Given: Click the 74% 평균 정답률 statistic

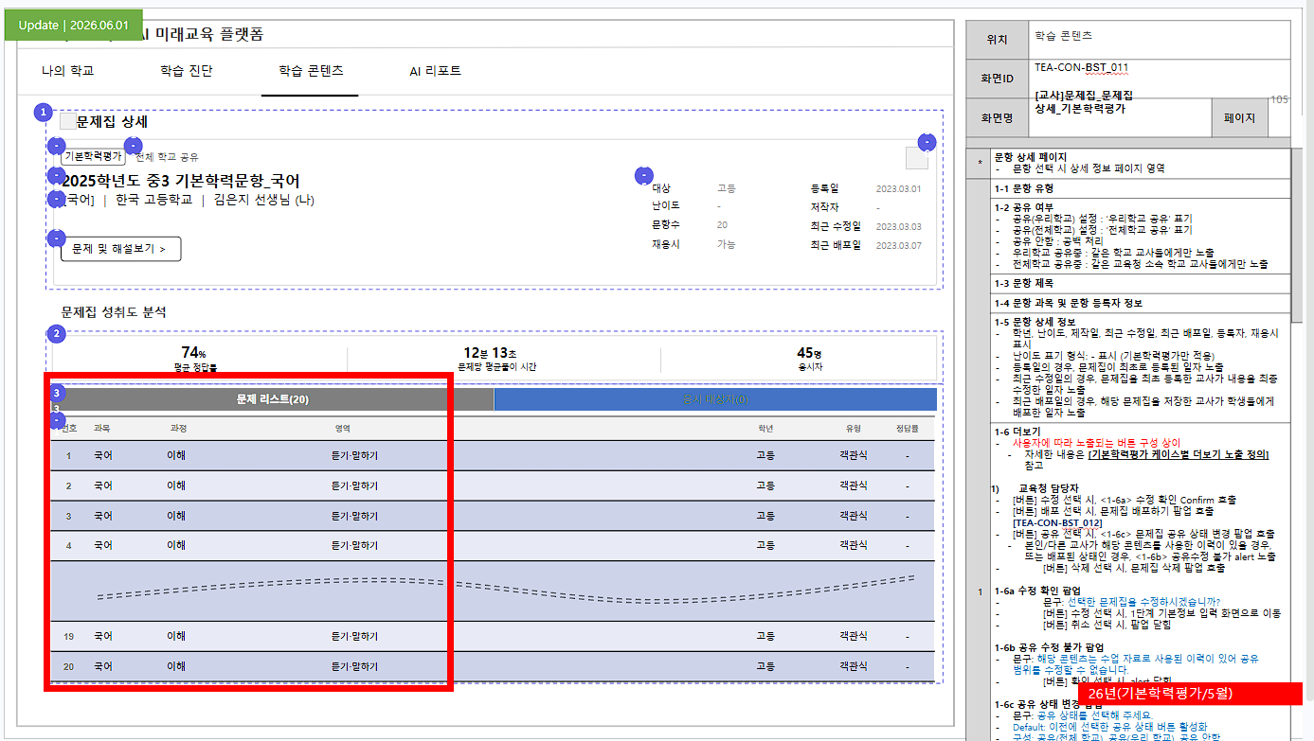Looking at the screenshot, I should 194,358.
